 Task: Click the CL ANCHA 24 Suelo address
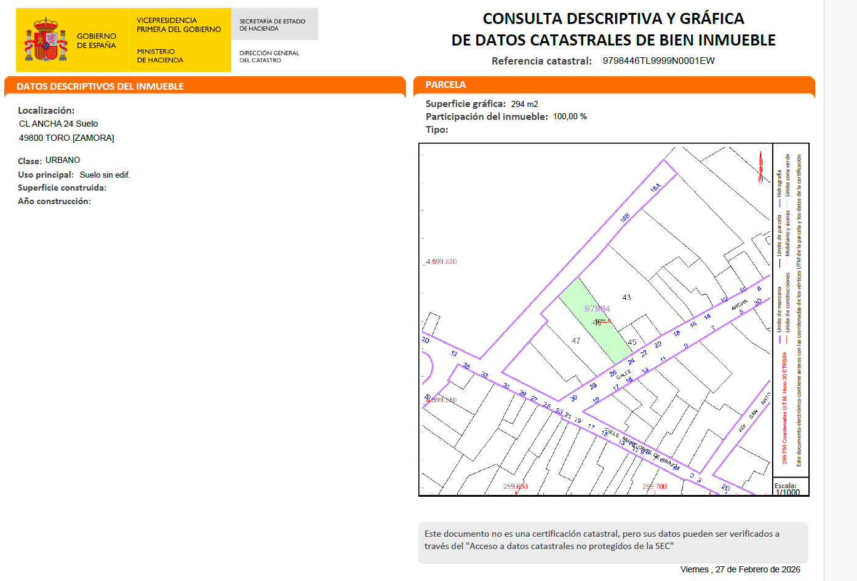click(58, 124)
